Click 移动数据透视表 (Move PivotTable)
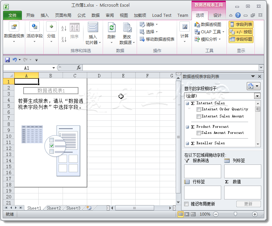272x226 pixels. coord(157,39)
